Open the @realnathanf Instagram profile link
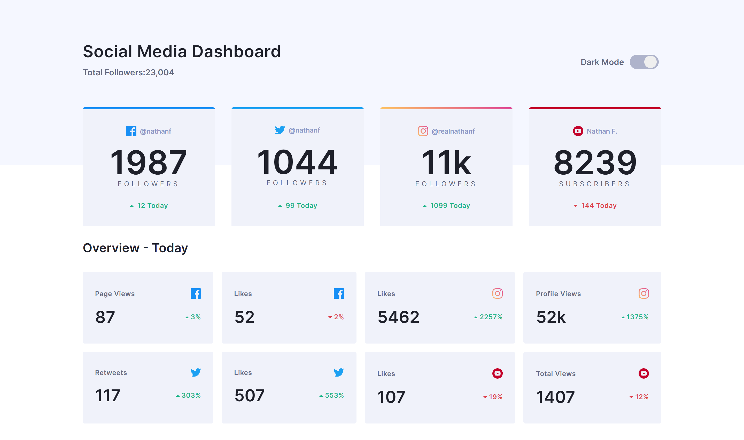Screen dimensions: 744x440 (453, 131)
